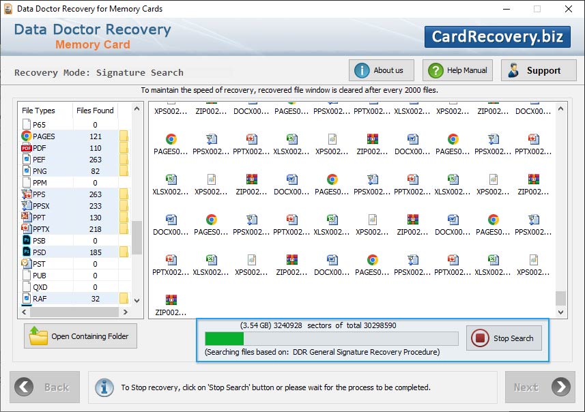
Task: Click the Outlook PST icon
Action: [27, 263]
